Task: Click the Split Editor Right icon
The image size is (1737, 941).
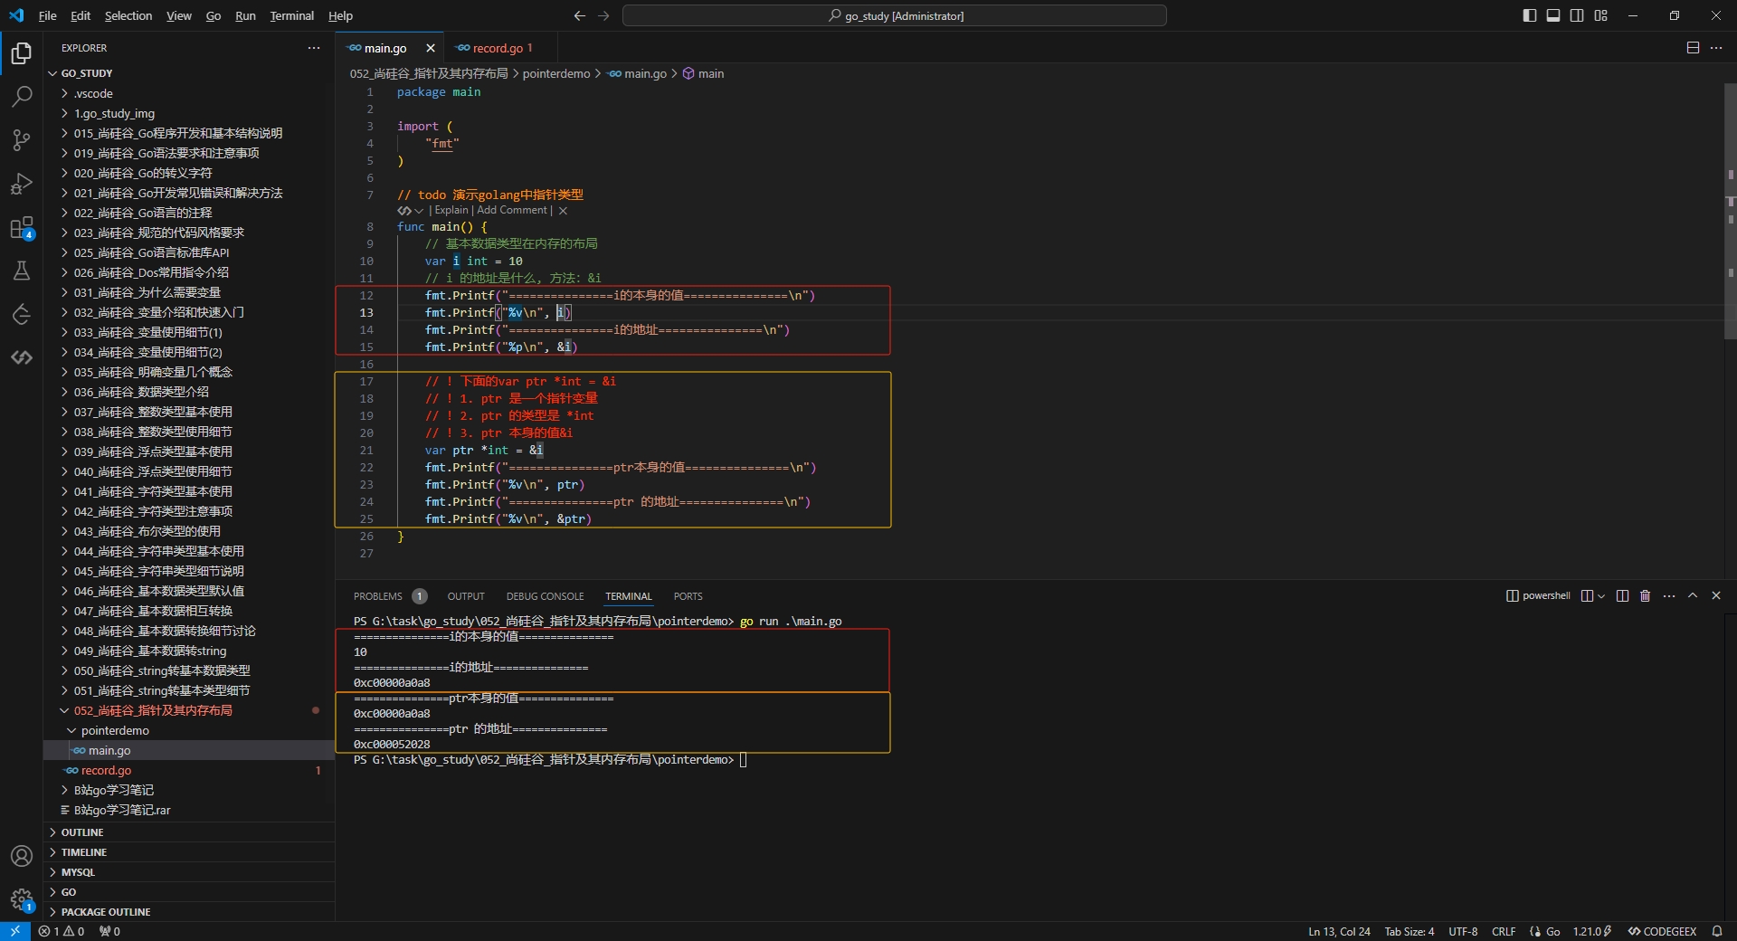Action: (1693, 48)
